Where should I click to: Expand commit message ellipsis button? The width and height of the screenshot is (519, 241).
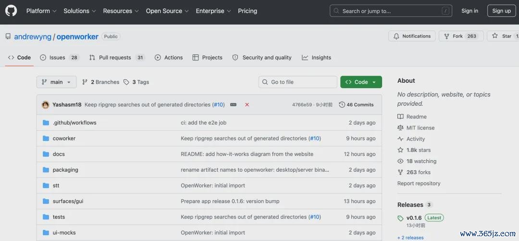[234, 105]
